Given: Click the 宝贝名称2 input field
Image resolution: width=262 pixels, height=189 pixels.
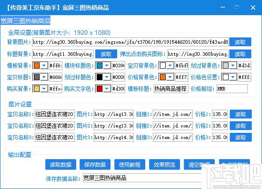Looking at the screenshot, I should tap(55, 126).
